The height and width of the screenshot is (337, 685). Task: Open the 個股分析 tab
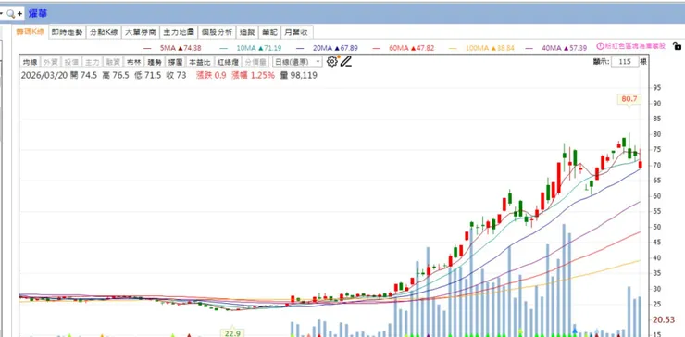217,32
